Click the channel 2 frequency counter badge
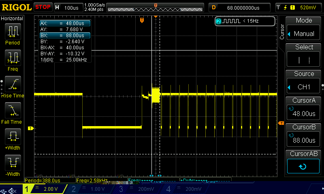This screenshot has height=194, width=324. pos(245,21)
